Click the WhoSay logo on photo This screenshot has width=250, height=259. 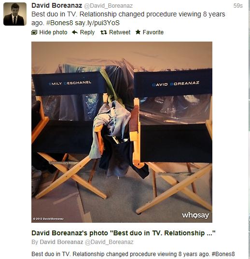tap(195, 216)
